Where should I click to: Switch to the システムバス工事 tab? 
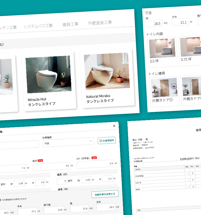coord(38,26)
